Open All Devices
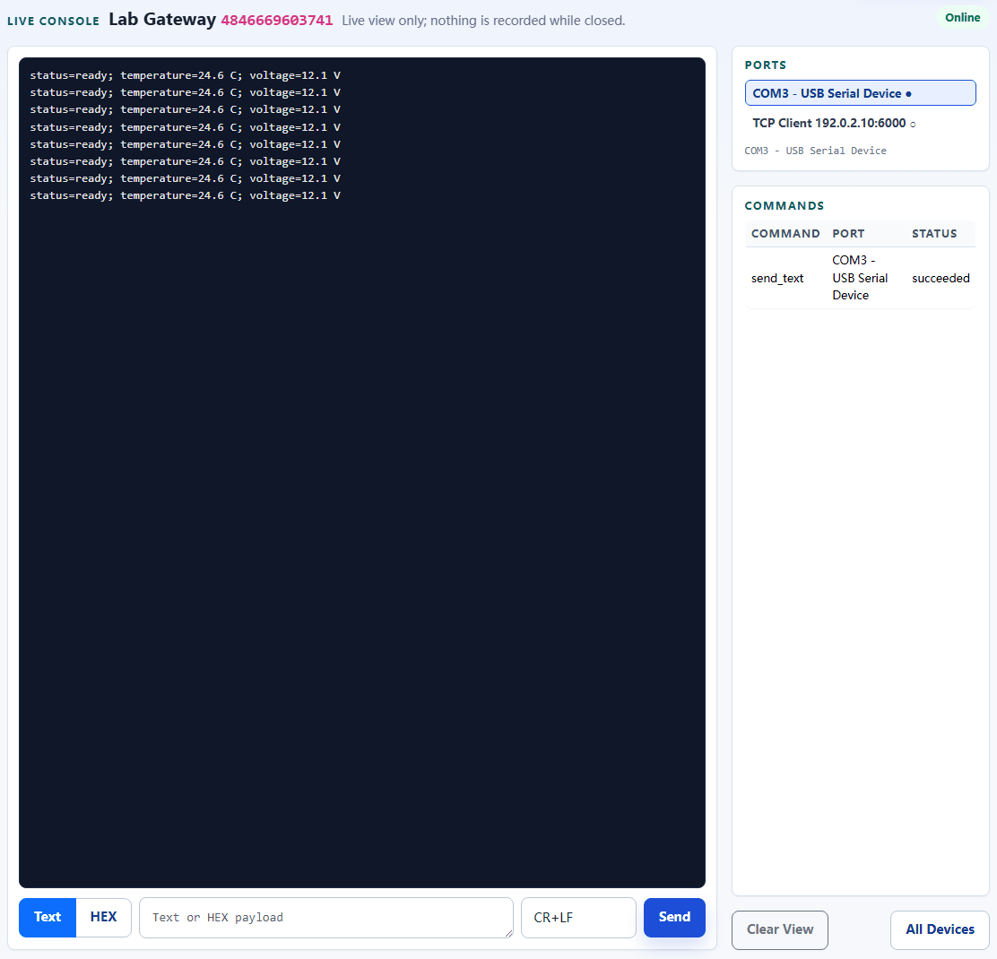Image resolution: width=997 pixels, height=959 pixels. [x=940, y=929]
